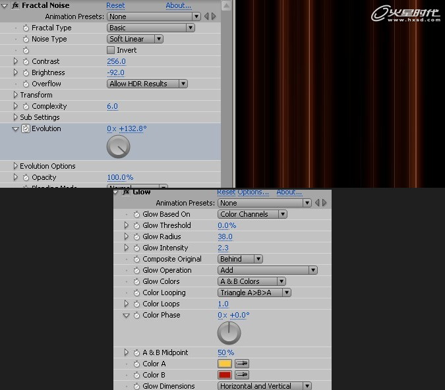Screen dimensions: 445x390
Task: Toggle the Overflow stopwatch
Action: point(26,84)
